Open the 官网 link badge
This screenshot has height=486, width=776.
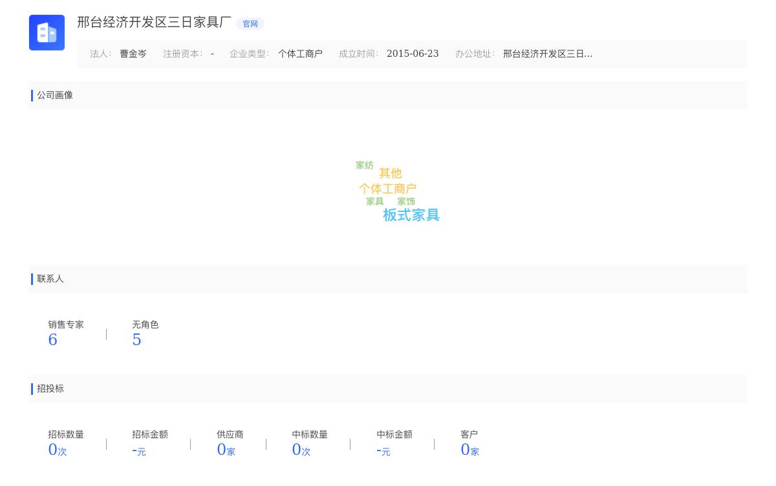[x=250, y=24]
